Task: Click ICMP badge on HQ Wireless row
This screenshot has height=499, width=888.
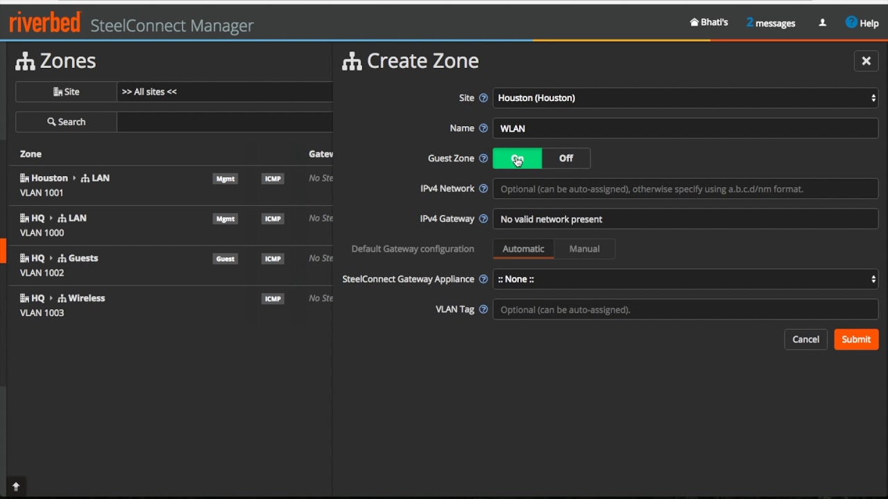Action: pos(273,299)
